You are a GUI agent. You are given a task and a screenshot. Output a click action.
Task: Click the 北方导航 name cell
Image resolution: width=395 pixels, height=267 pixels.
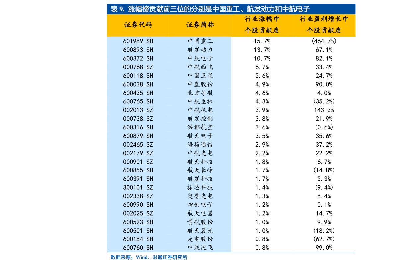click(200, 93)
